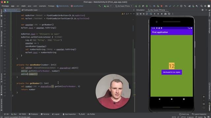Open App Inspection tool window
Image resolution: width=211 pixels, height=118 pixels.
[x=69, y=114]
